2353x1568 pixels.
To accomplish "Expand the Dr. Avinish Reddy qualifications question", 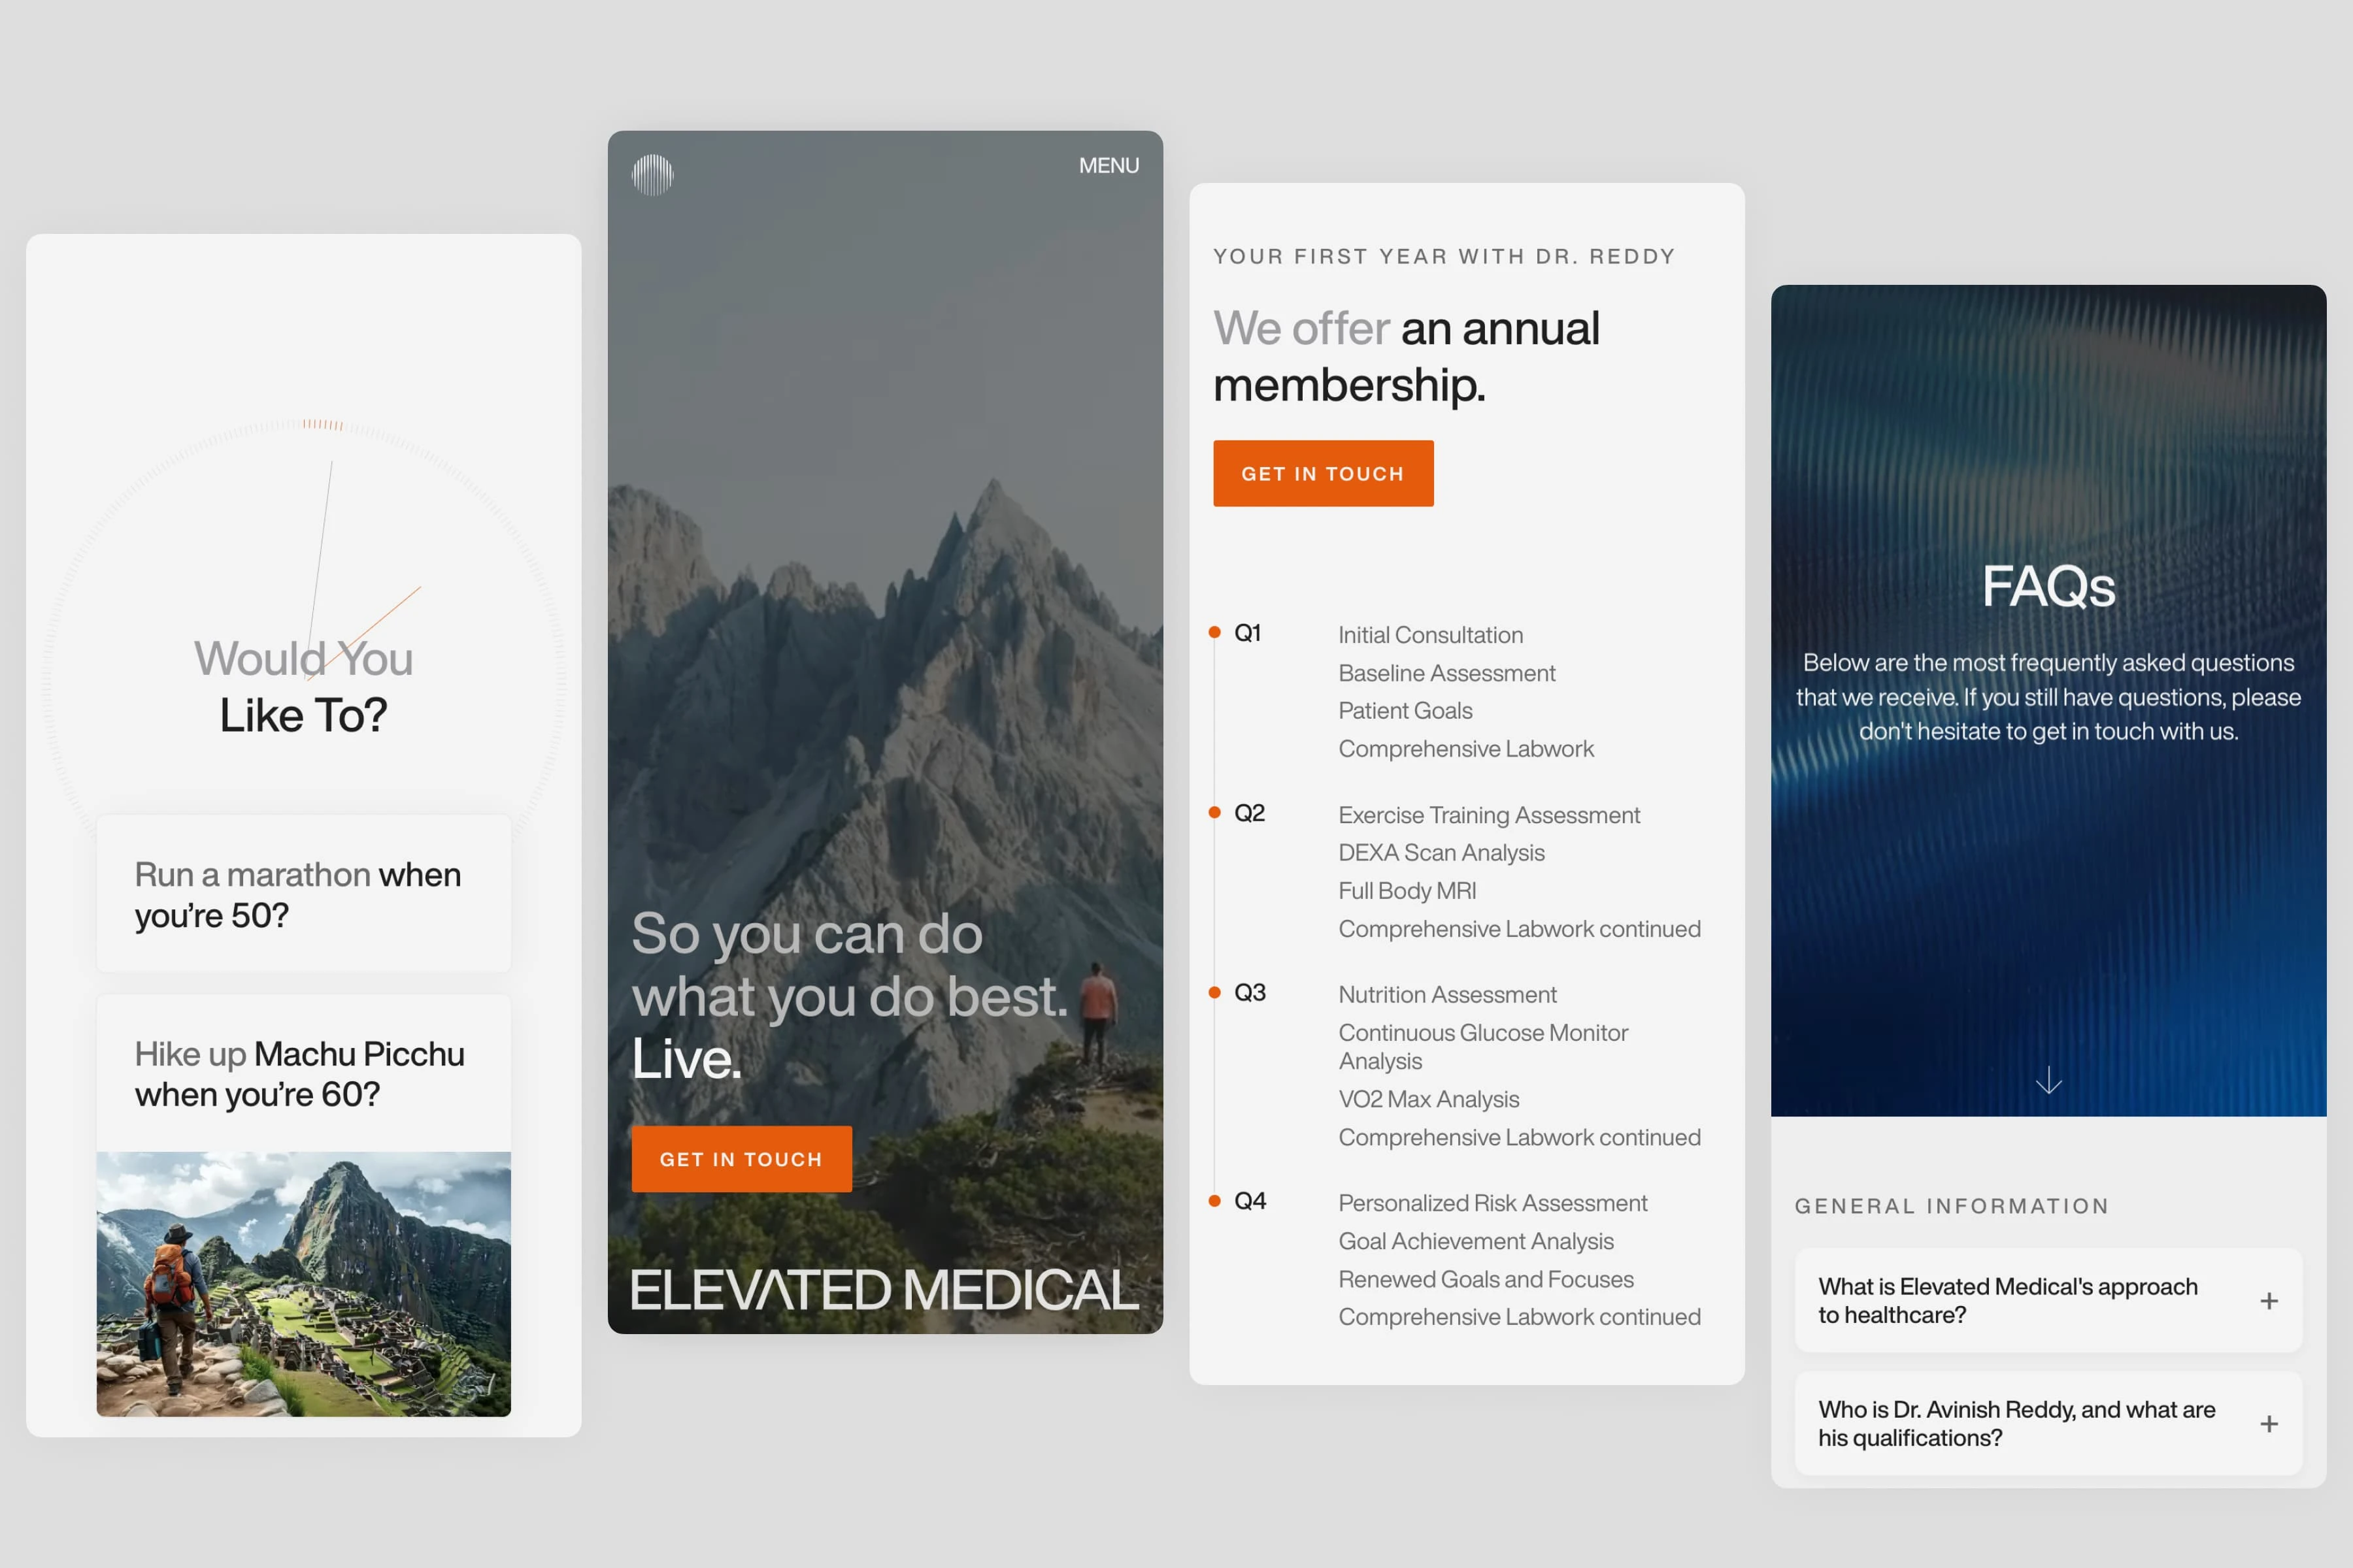I will [x=2048, y=1423].
